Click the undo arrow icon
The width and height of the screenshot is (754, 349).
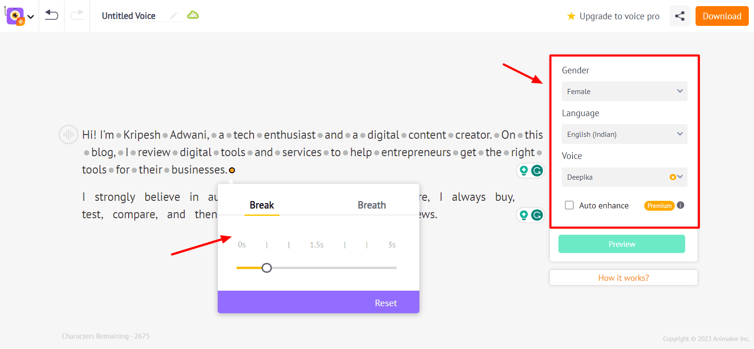[51, 16]
